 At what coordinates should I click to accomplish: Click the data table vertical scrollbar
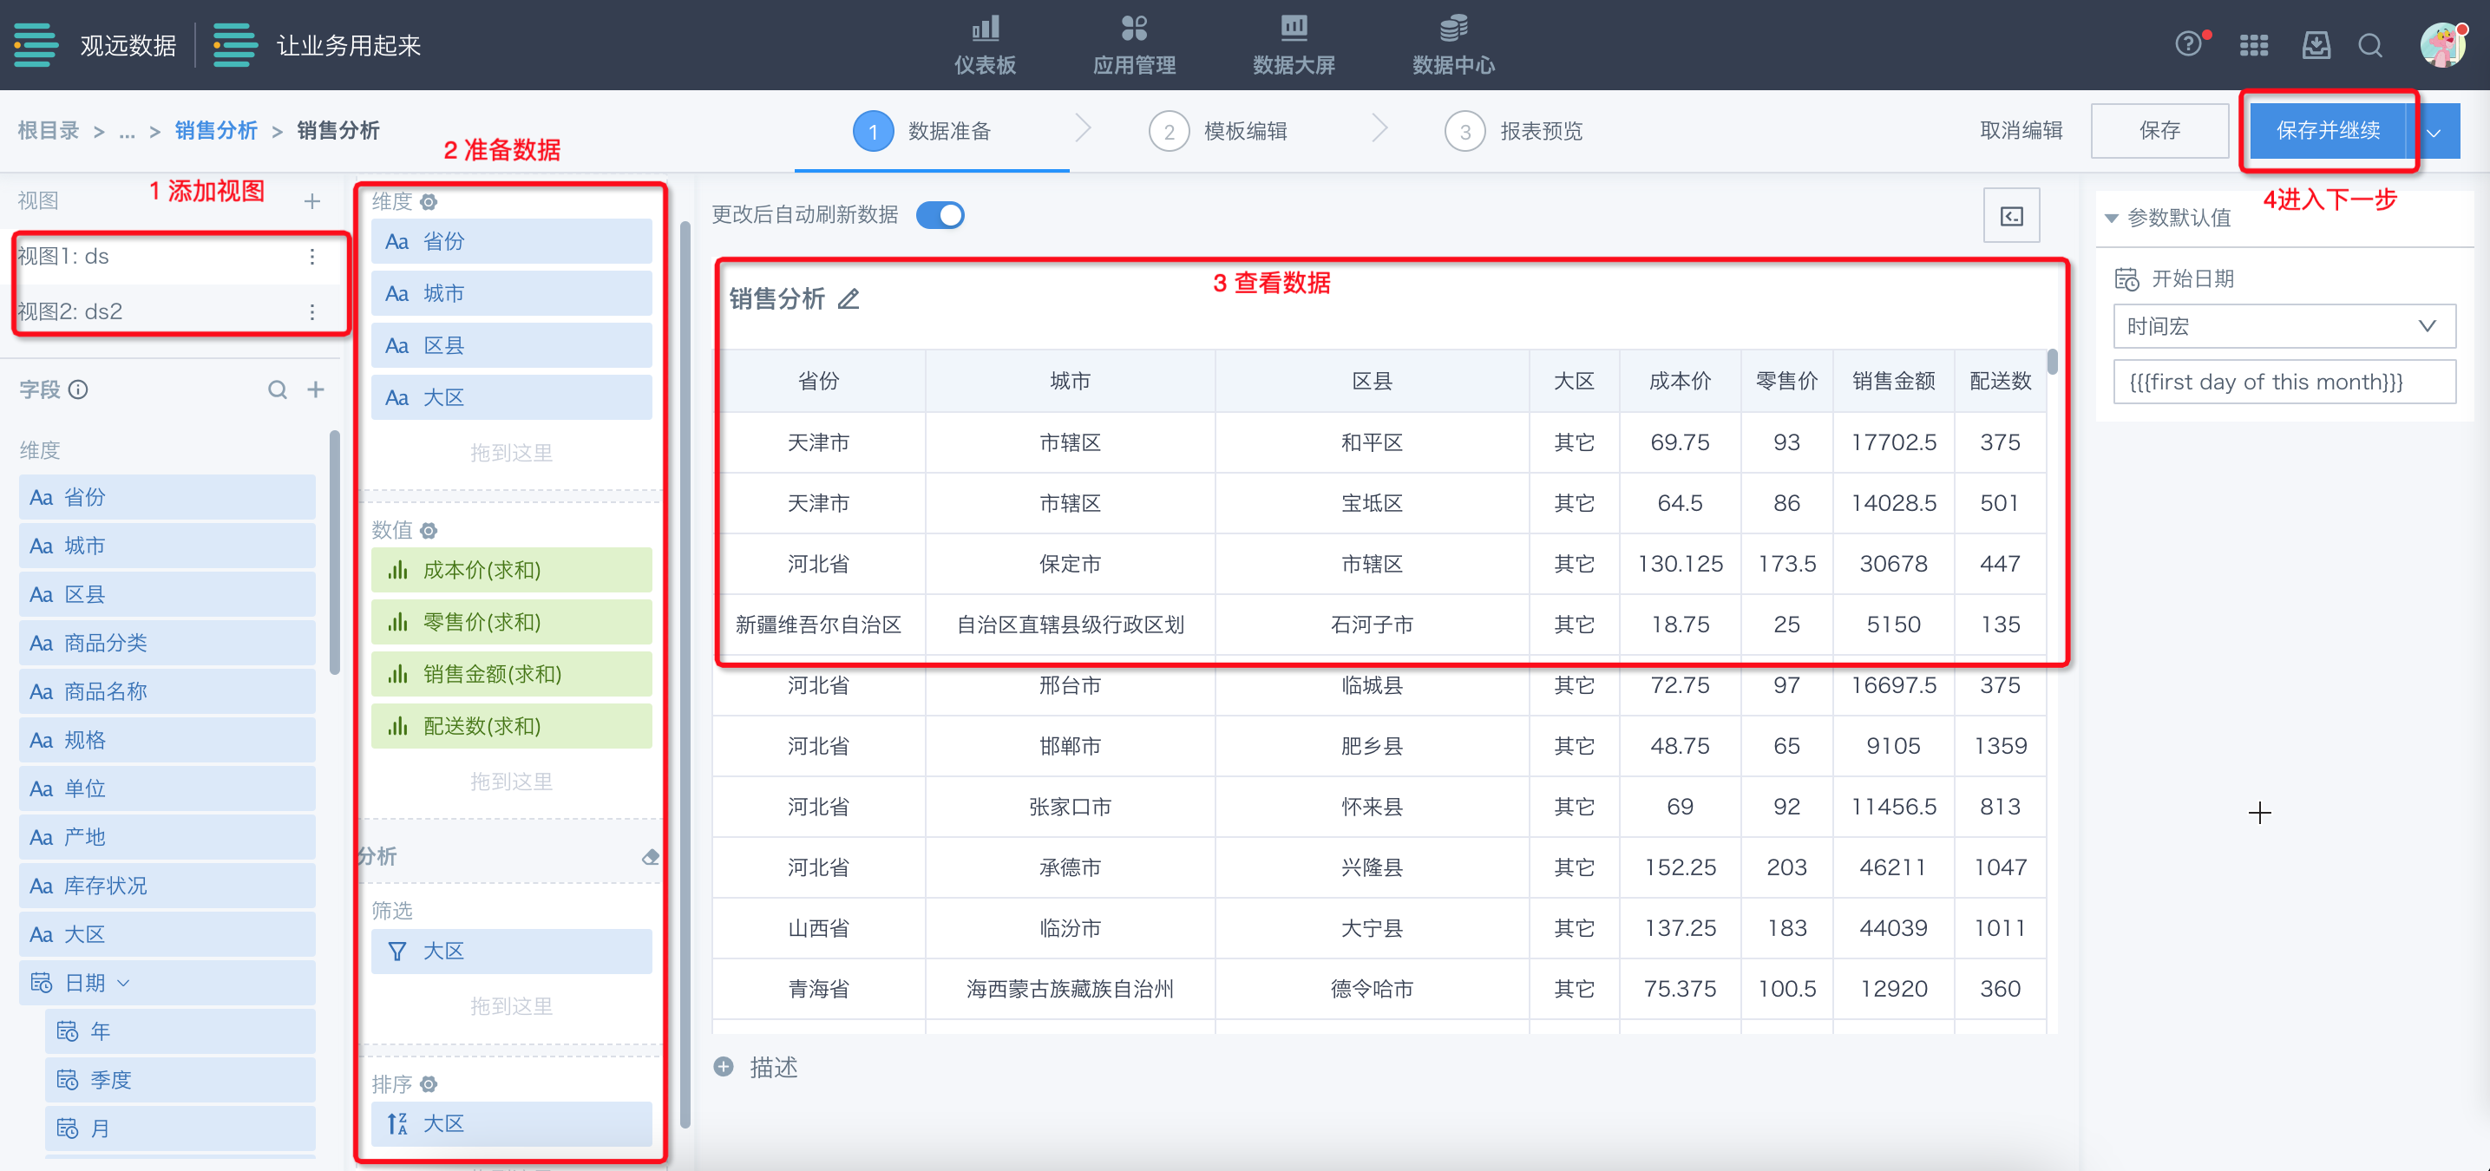click(x=2052, y=363)
